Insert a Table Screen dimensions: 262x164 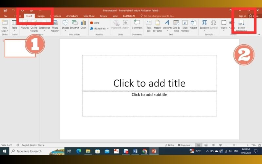14,26
